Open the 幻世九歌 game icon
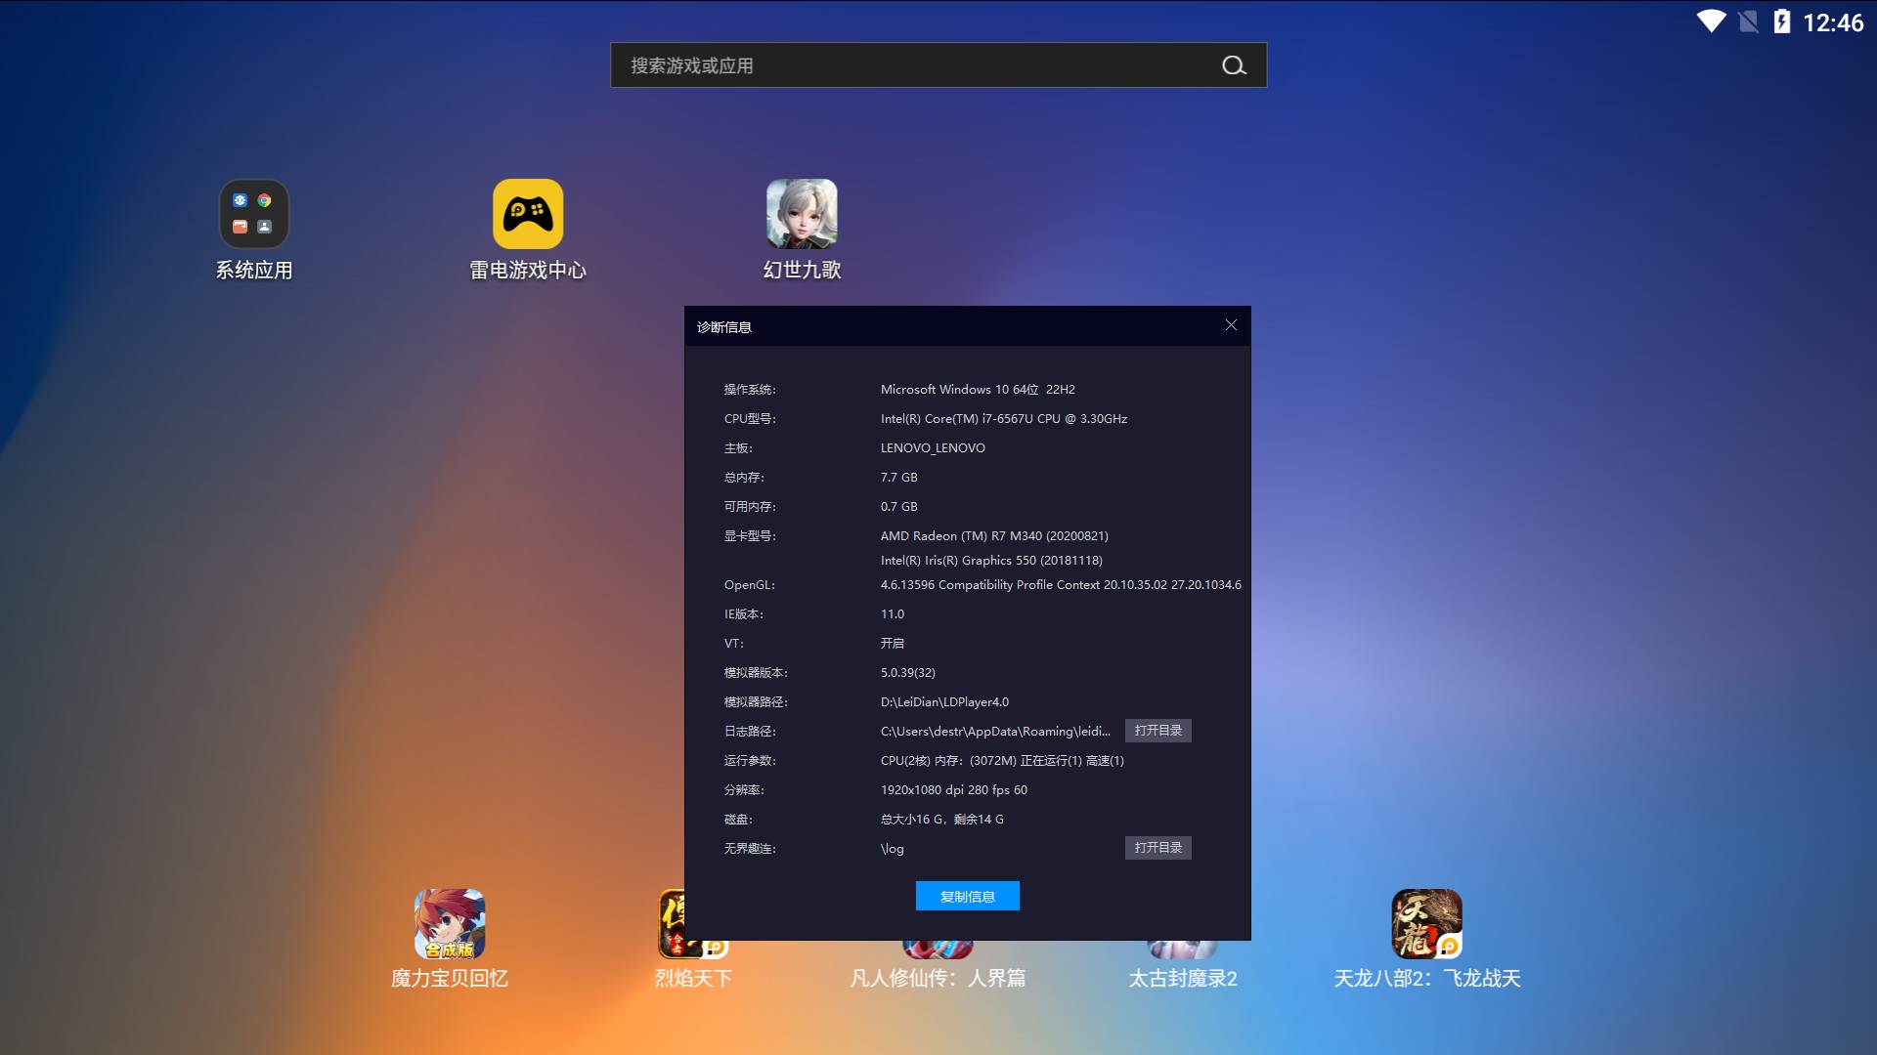 click(802, 214)
